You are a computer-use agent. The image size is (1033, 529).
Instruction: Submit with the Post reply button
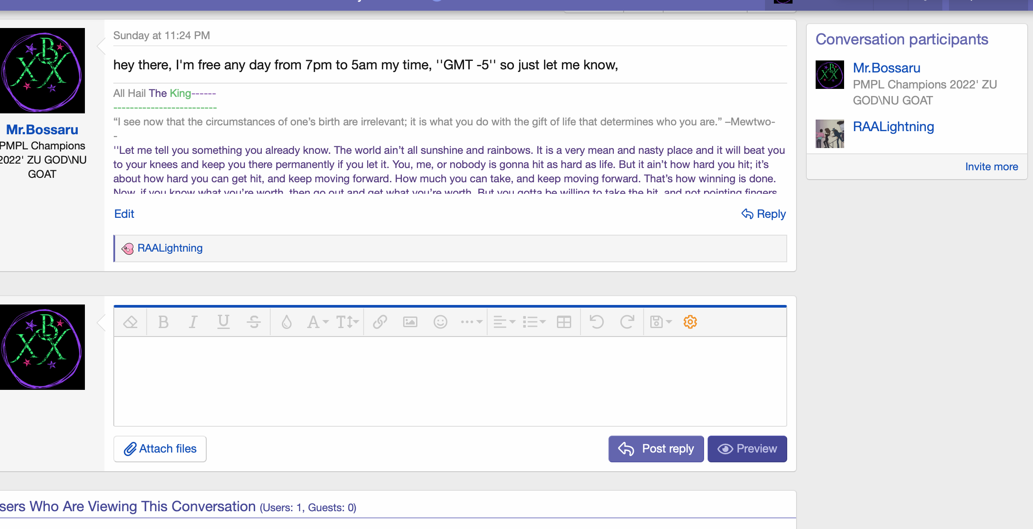pyautogui.click(x=656, y=449)
